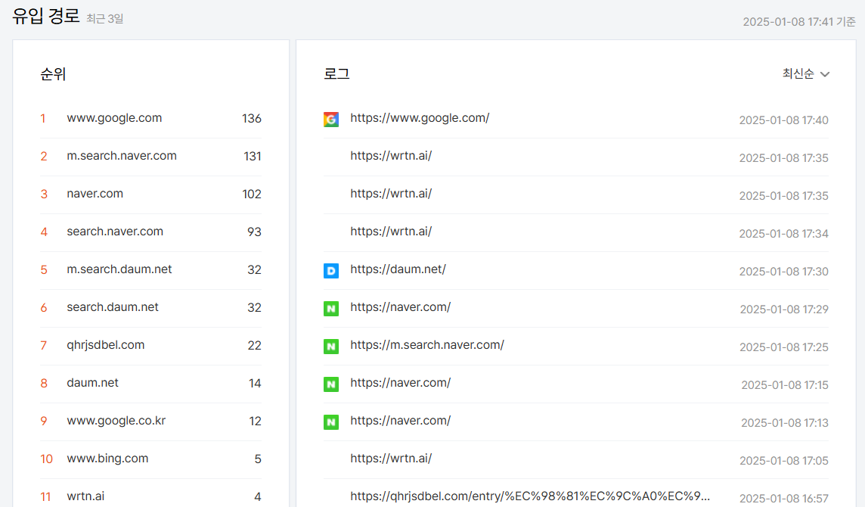Image resolution: width=865 pixels, height=507 pixels.
Task: Click the Naver icon at the 17:13 log
Action: coord(331,422)
